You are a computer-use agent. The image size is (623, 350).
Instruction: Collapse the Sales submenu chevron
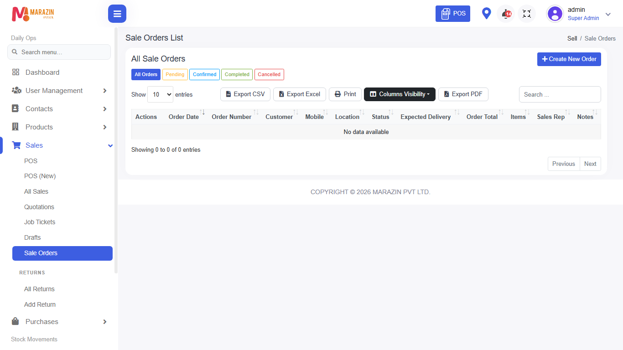tap(110, 145)
